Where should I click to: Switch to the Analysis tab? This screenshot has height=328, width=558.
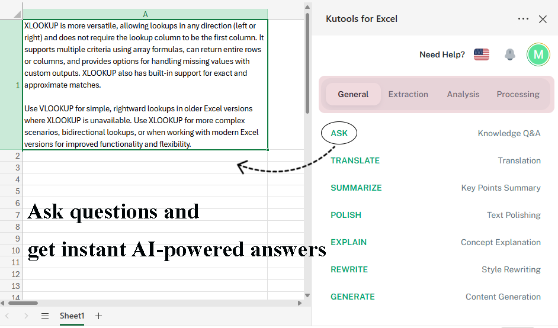[463, 94]
